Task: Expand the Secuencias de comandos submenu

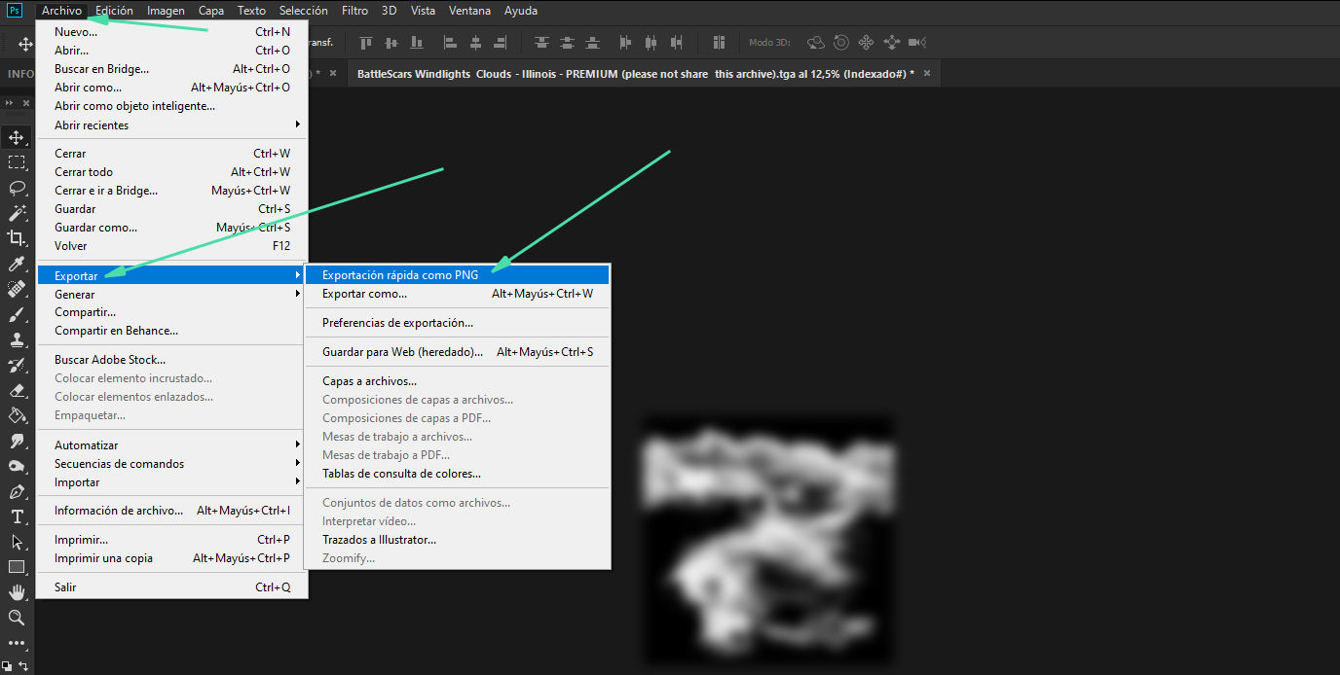Action: 172,464
